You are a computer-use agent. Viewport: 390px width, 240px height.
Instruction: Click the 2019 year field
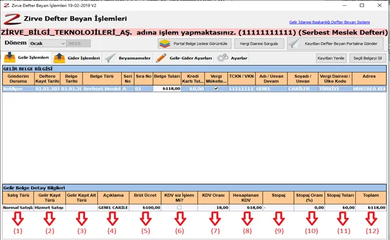coord(79,44)
